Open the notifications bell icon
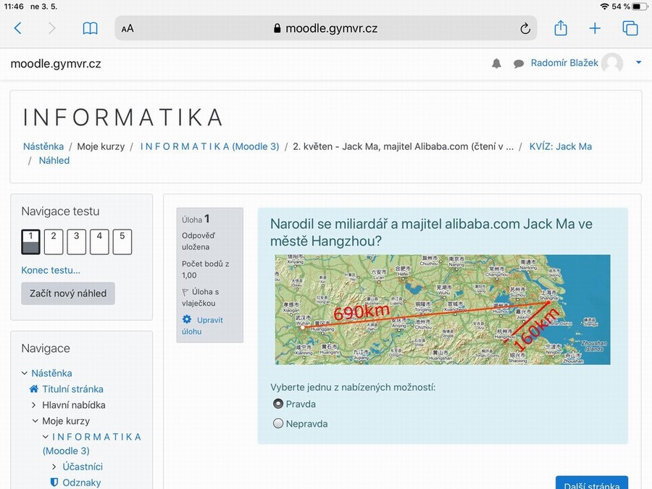 496,64
